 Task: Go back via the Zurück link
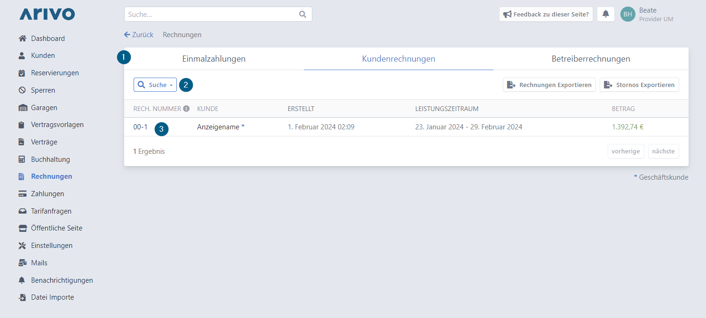(x=139, y=35)
